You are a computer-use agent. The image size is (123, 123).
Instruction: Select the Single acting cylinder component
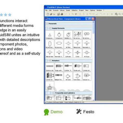pyautogui.click(x=59, y=67)
